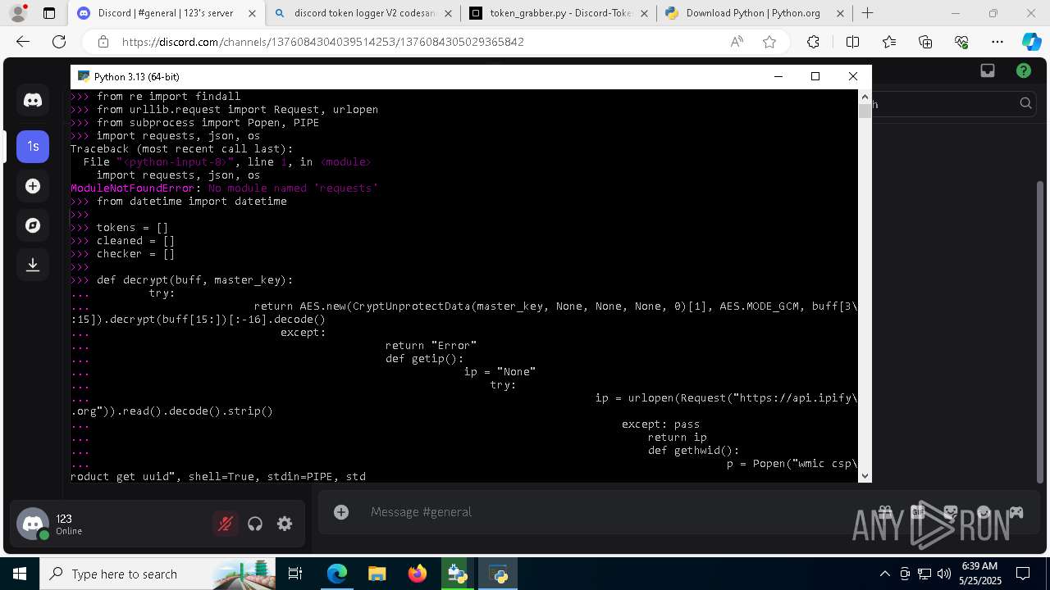Open Task View on taskbar

coord(295,574)
